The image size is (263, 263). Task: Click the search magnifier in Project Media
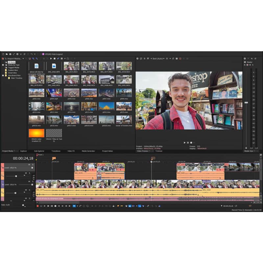(x=68, y=59)
